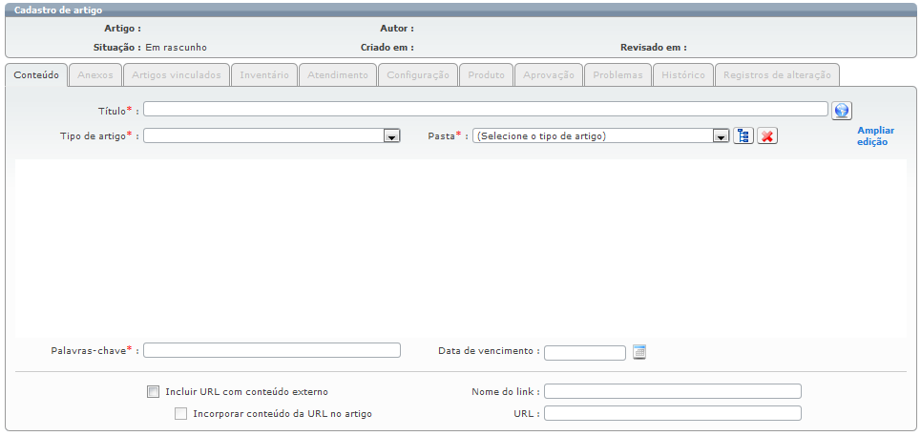Select the Inventário tab
This screenshot has width=921, height=436.
(x=264, y=75)
